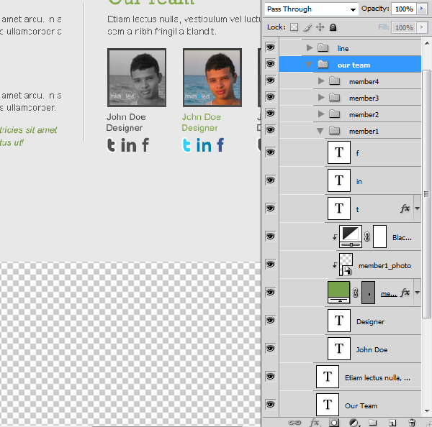Select the 'Etiam lectus nulla' text layer
Image resolution: width=432 pixels, height=427 pixels.
coord(350,377)
